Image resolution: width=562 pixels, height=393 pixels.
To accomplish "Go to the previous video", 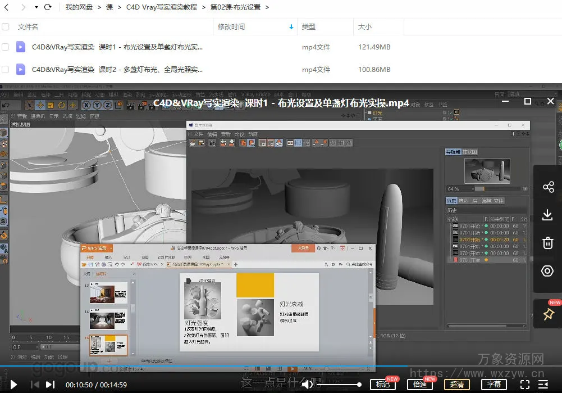I will 34,385.
